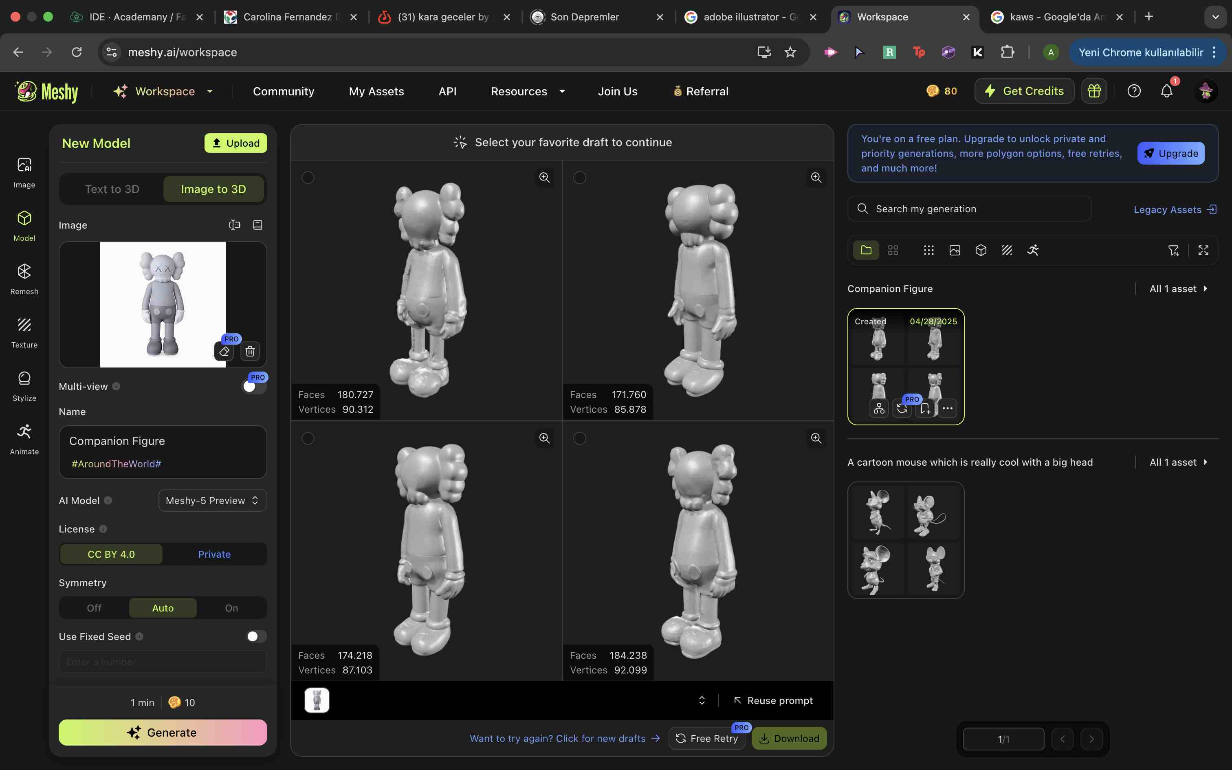Open the Image tool in left sidebar

(24, 173)
